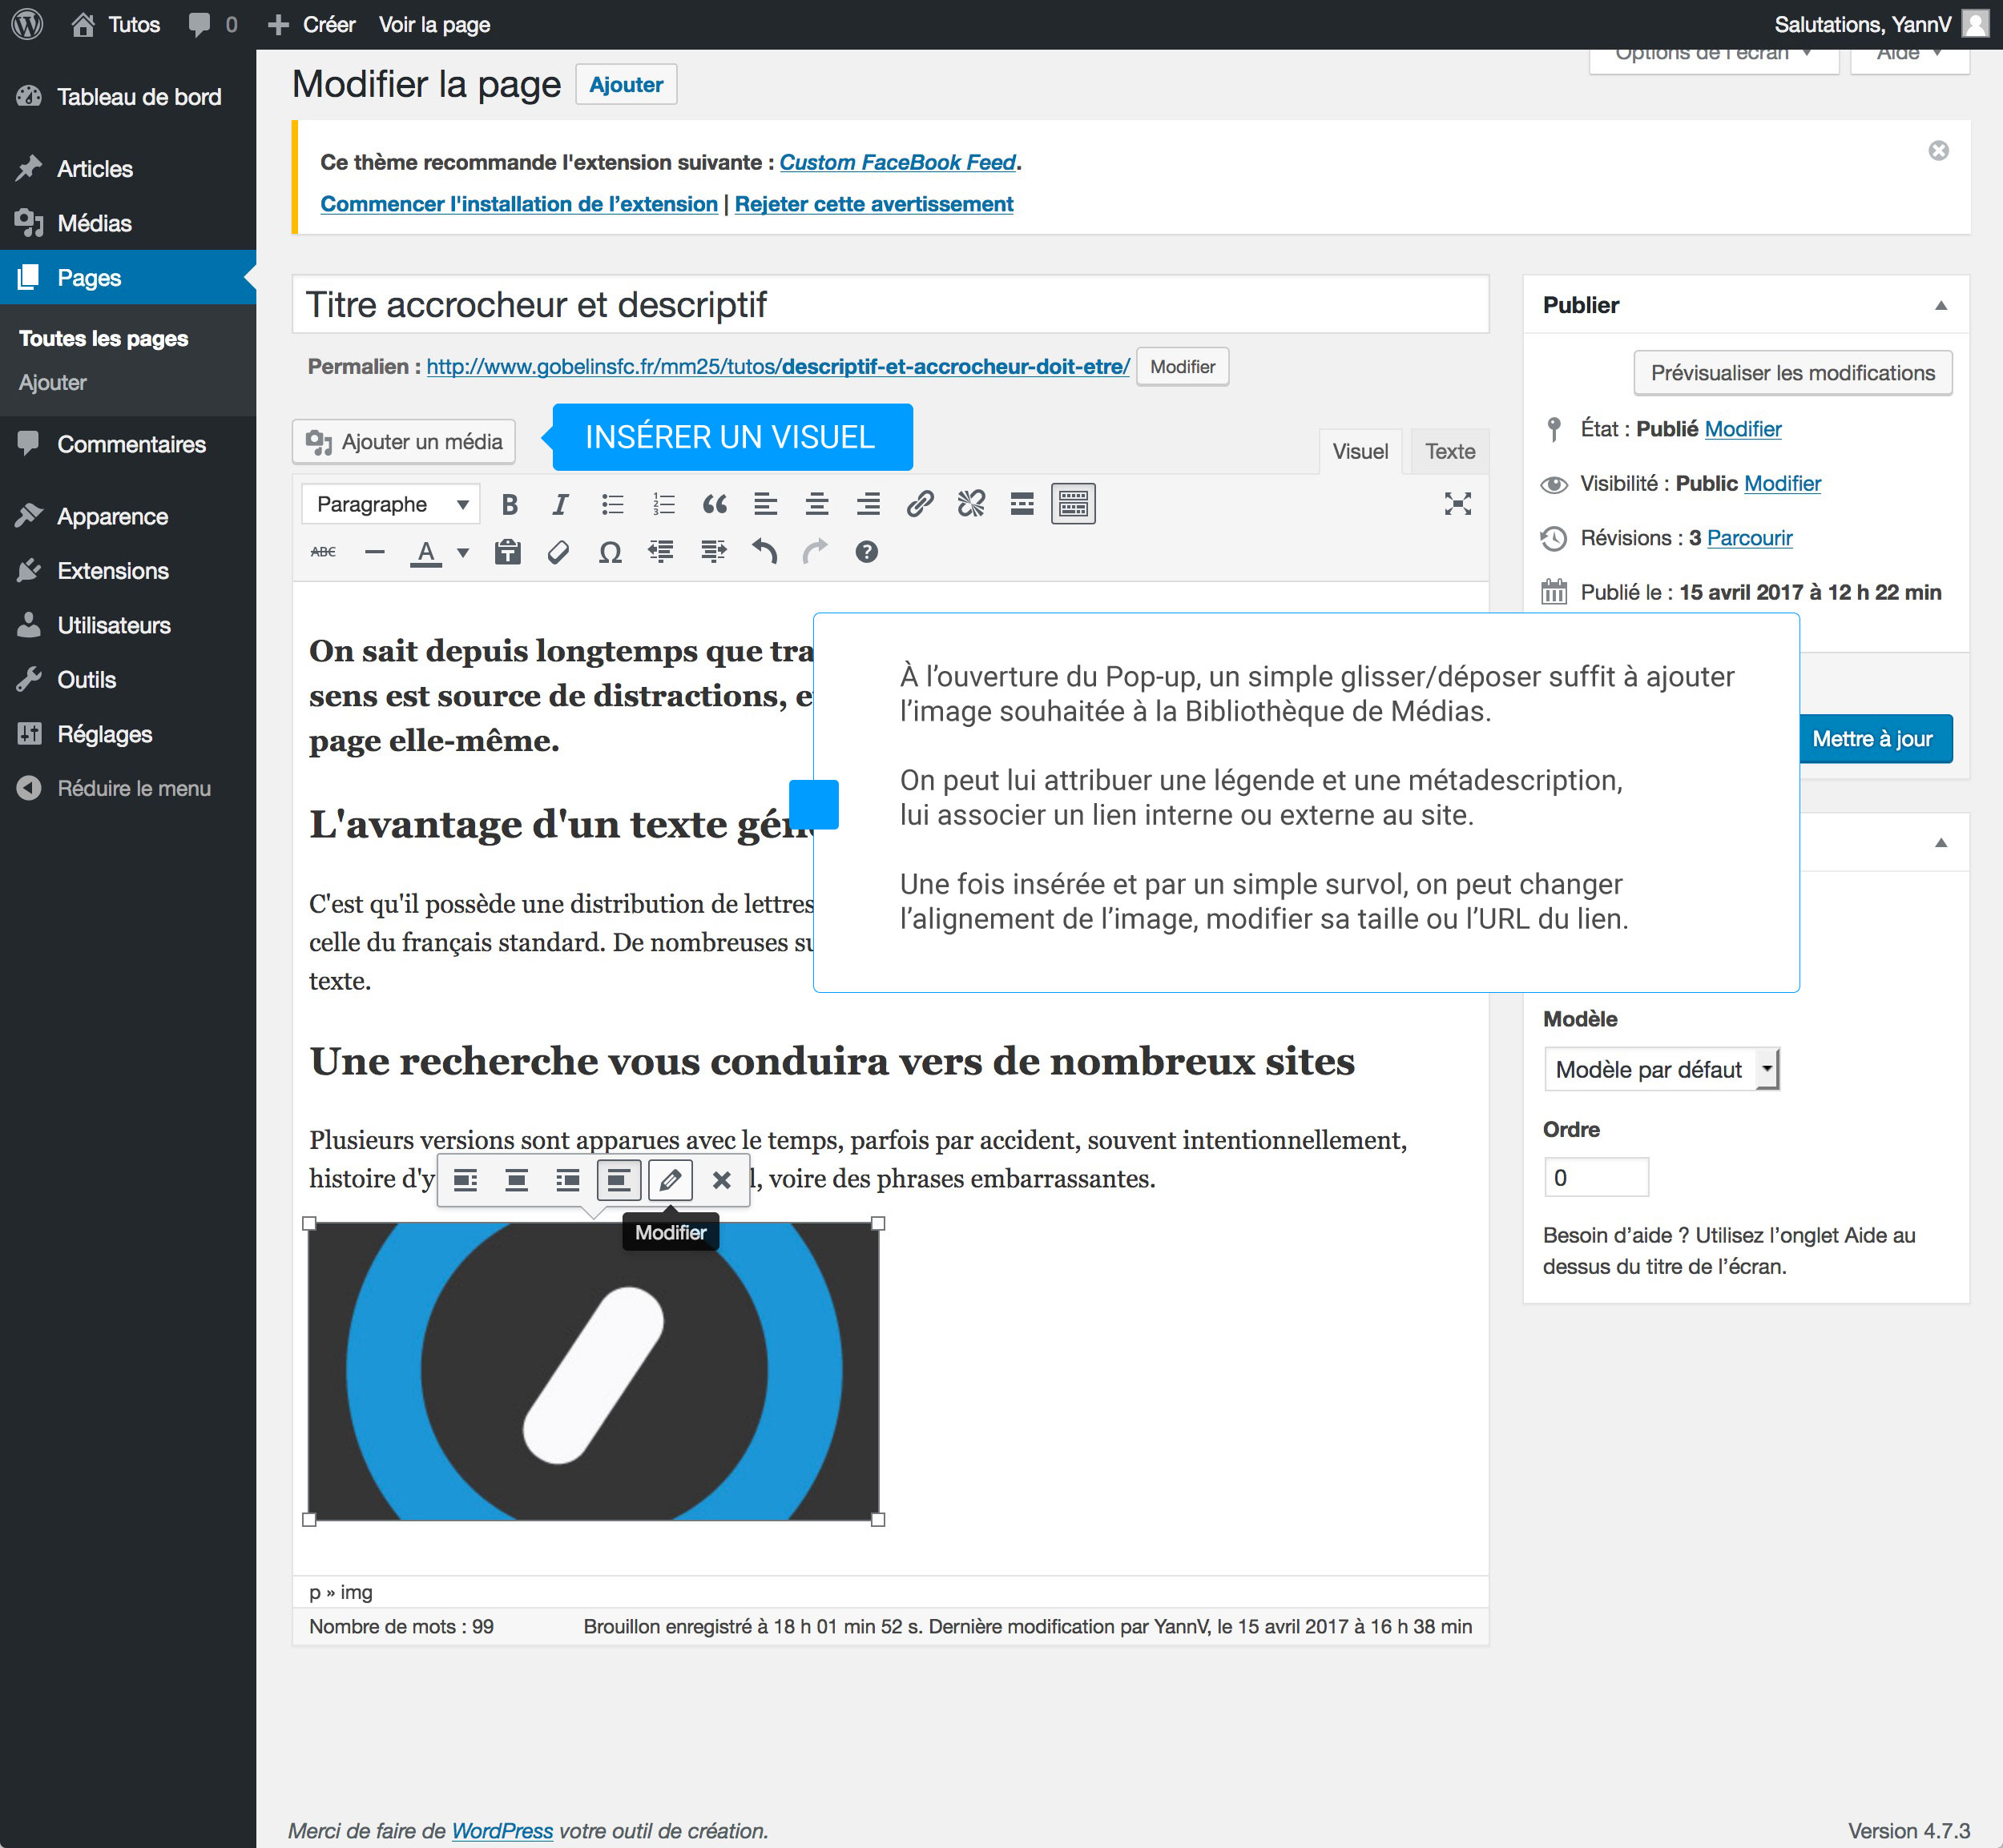Image resolution: width=2003 pixels, height=1848 pixels.
Task: Toggle bold formatting in editor toolbar
Action: 510,504
